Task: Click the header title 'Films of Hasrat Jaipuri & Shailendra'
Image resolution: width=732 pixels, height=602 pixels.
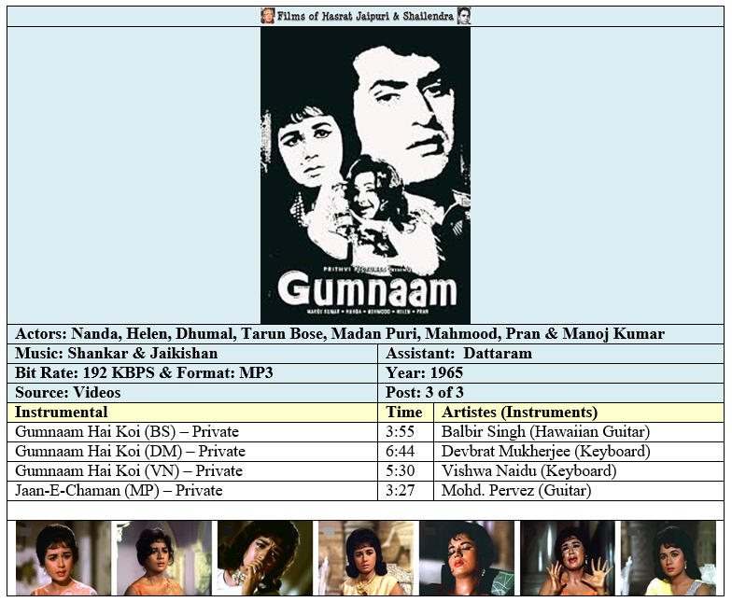Action: 366,16
